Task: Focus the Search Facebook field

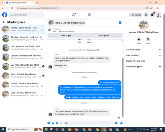Action: (26, 15)
